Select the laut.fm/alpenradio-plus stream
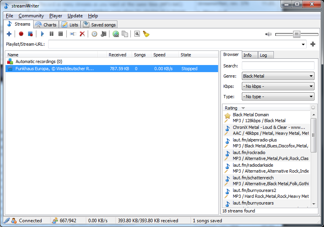The width and height of the screenshot is (324, 227). coord(267,143)
